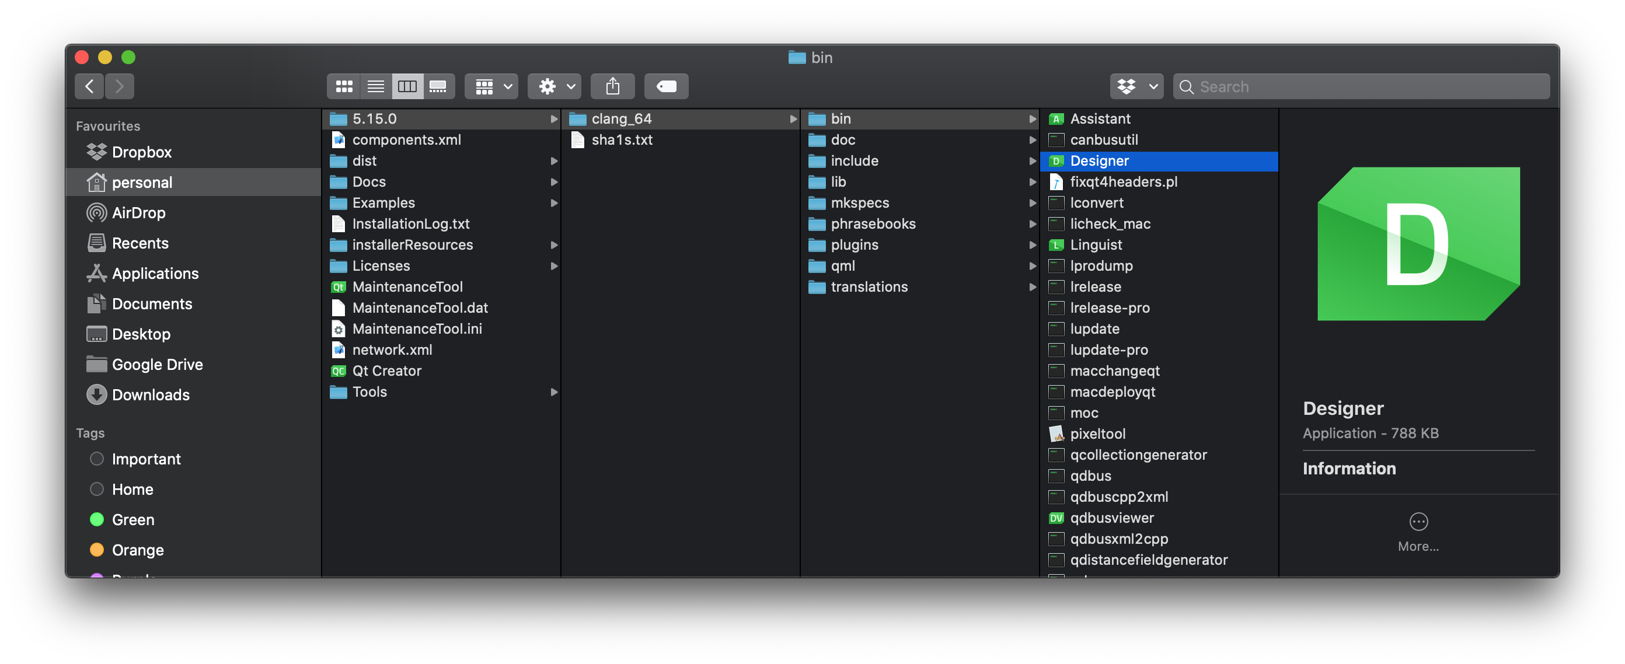Viewport: 1625px width, 664px height.
Task: Select the canbusutil executable icon
Action: (1056, 140)
